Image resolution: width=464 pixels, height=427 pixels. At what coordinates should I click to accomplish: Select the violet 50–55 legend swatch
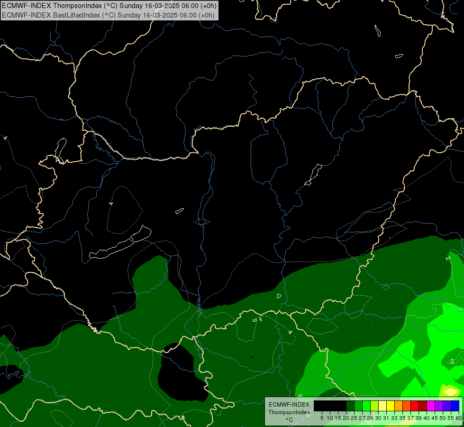click(x=447, y=406)
